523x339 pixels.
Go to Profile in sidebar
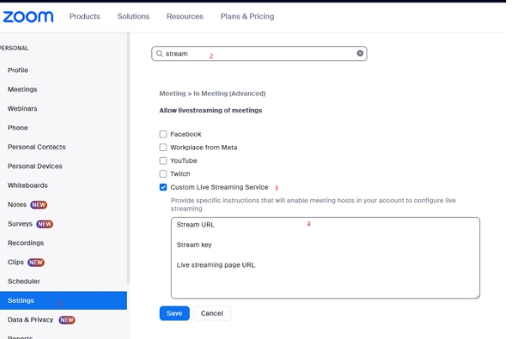pos(18,70)
